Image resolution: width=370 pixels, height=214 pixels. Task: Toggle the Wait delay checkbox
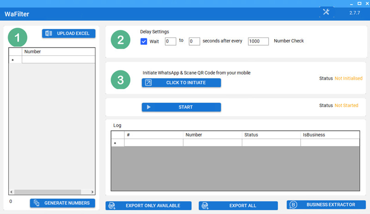[144, 41]
